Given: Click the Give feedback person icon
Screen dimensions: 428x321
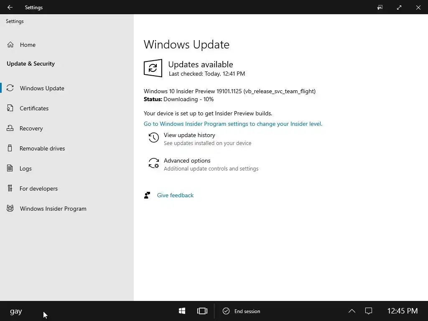Looking at the screenshot, I should (x=147, y=195).
